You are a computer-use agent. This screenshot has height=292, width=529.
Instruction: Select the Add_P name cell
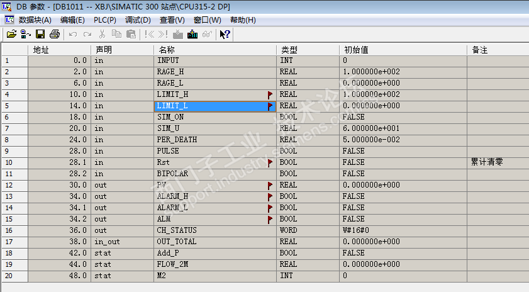point(215,253)
